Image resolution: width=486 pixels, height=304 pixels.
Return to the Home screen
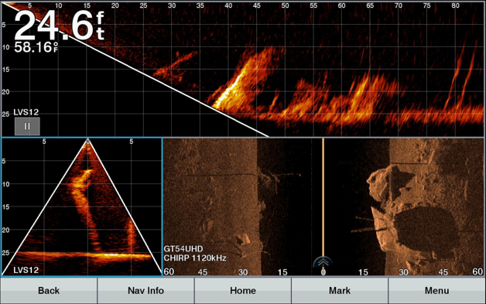click(x=243, y=291)
